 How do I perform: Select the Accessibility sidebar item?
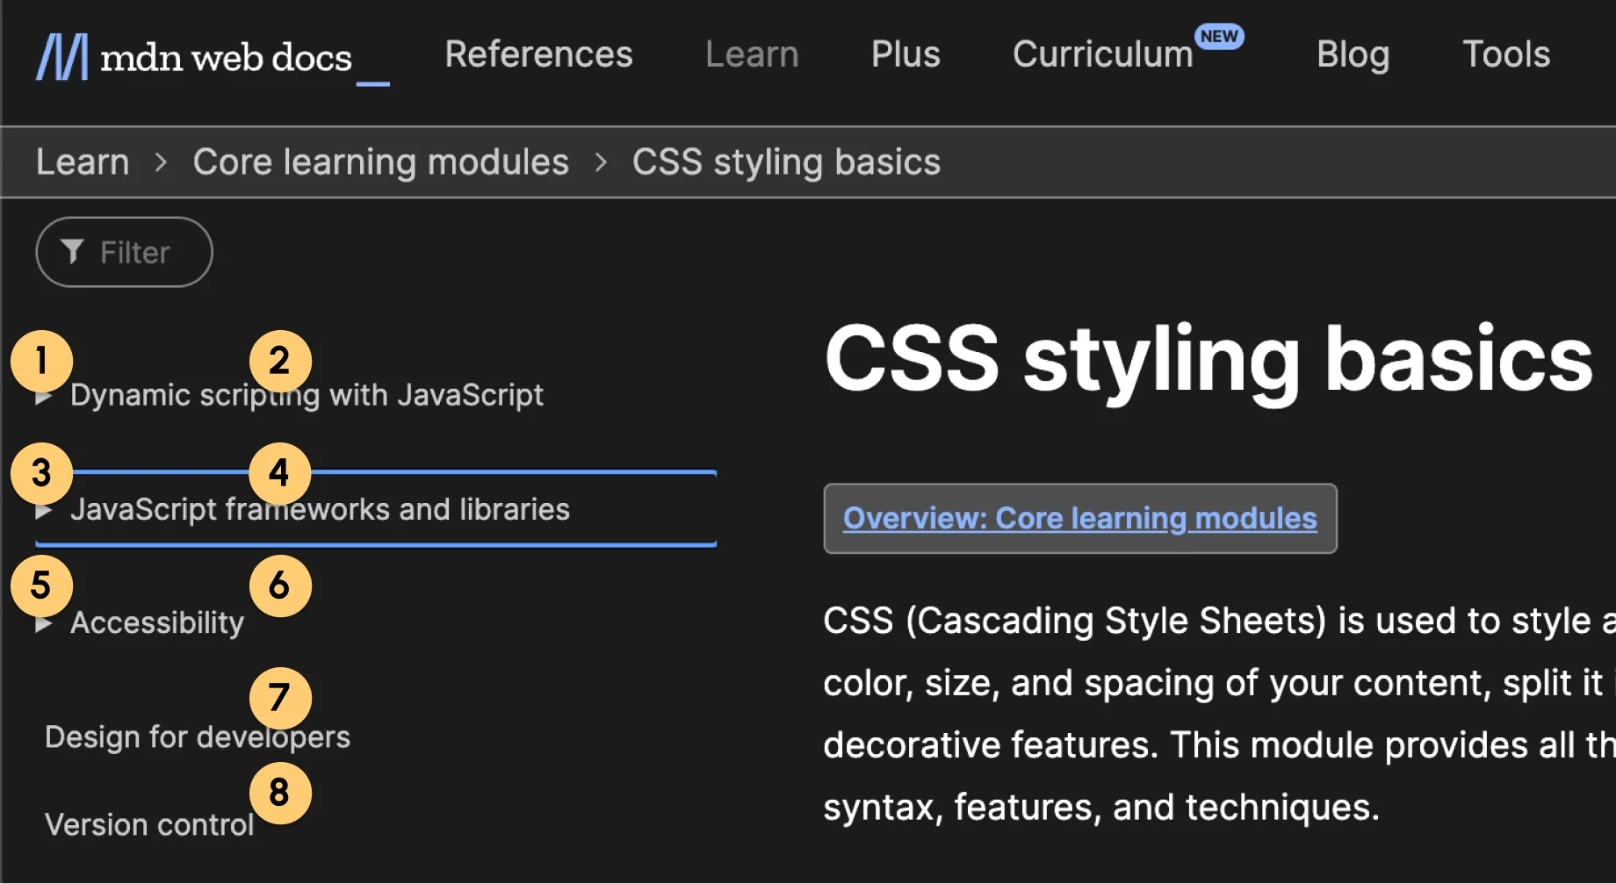pos(157,622)
